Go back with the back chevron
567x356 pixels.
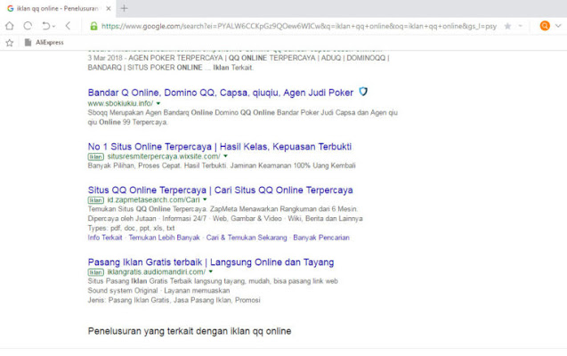68,26
